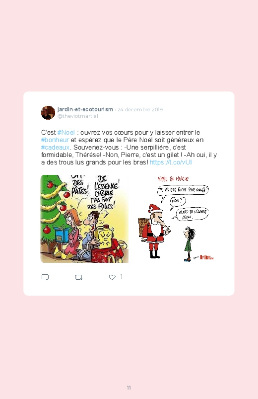The height and width of the screenshot is (399, 258).
Task: Click the retweet arrows icon
Action: [78, 277]
